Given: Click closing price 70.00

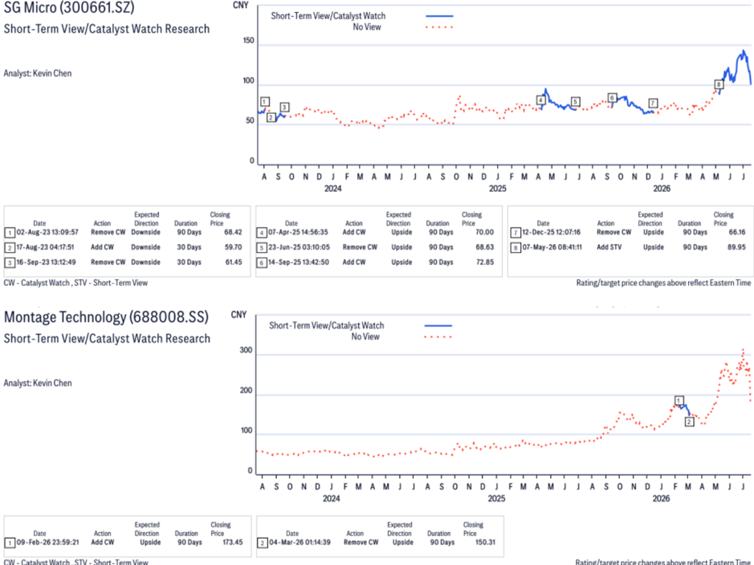Looking at the screenshot, I should (x=485, y=232).
